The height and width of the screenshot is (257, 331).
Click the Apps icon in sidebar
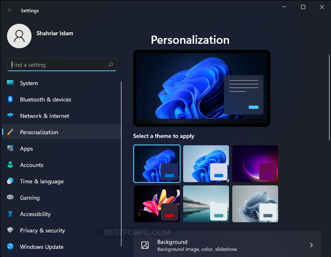pos(10,148)
